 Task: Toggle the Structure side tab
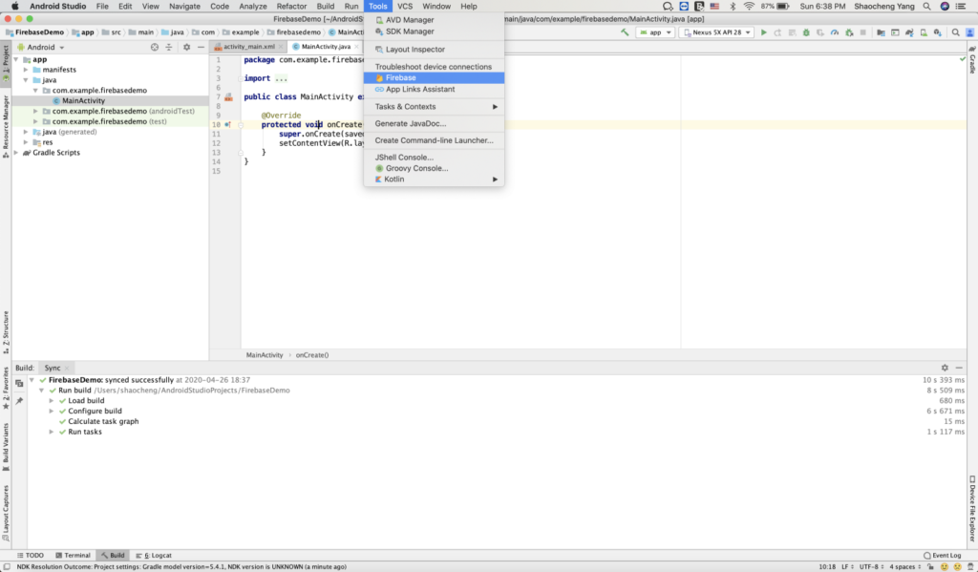[6, 332]
